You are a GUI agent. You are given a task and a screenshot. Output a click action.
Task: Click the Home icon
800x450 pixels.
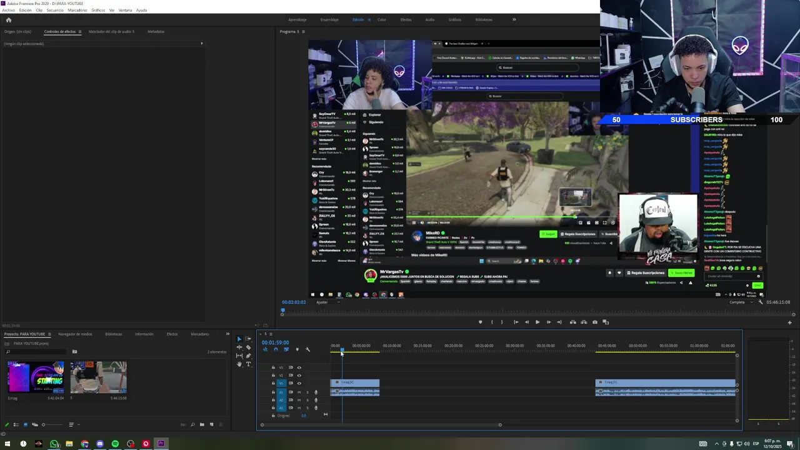pos(8,19)
